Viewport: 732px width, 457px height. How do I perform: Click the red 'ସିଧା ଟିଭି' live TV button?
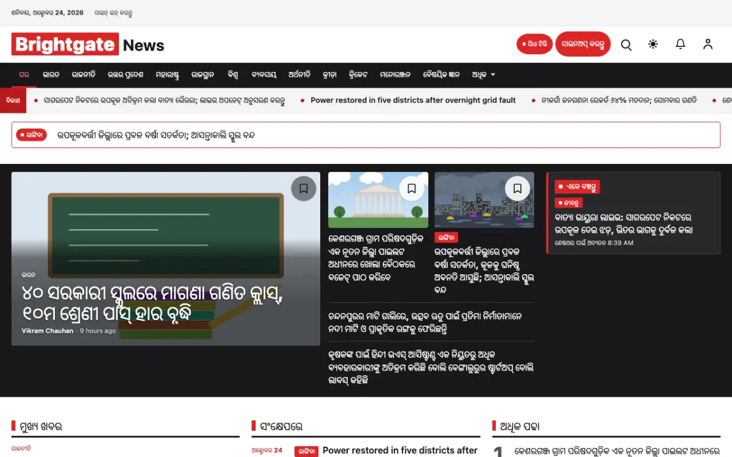tap(534, 44)
